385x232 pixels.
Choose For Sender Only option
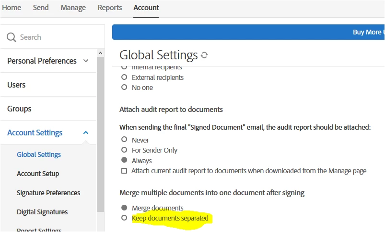tap(124, 150)
